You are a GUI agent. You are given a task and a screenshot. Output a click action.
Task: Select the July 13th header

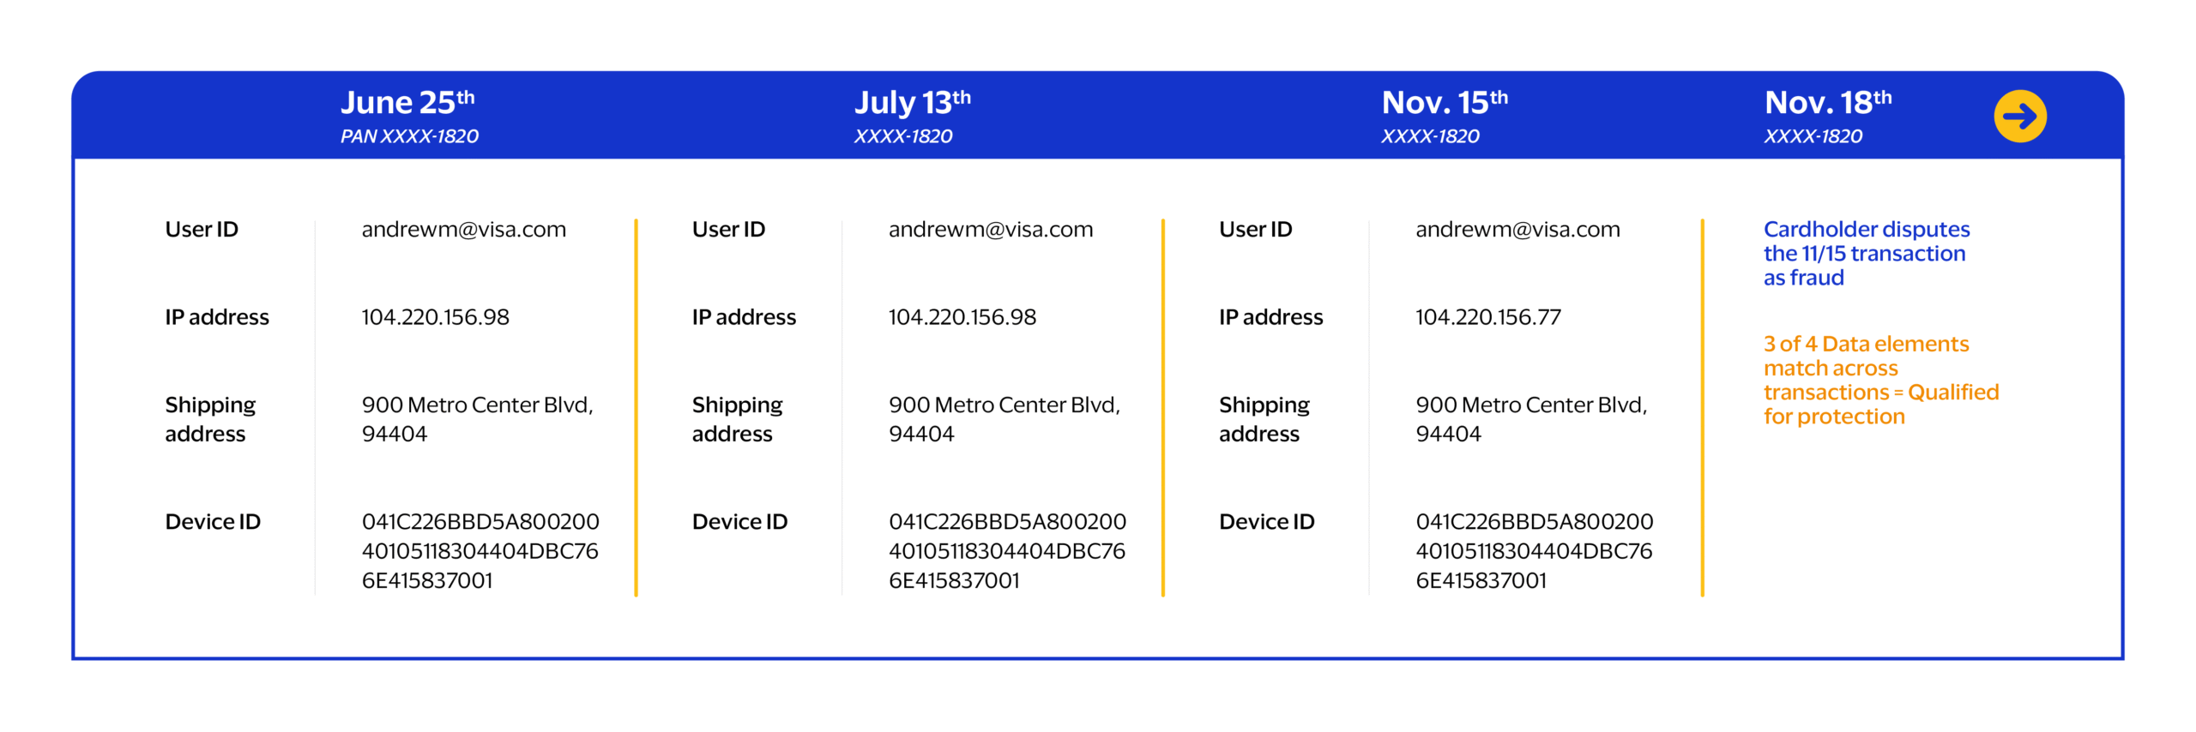911,103
